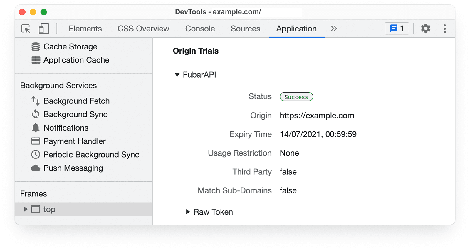Select Periodic Background Sync in sidebar
The height and width of the screenshot is (249, 470).
tap(91, 155)
